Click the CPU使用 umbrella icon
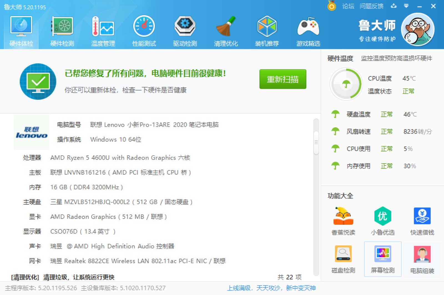The height and width of the screenshot is (295, 444). (335, 149)
